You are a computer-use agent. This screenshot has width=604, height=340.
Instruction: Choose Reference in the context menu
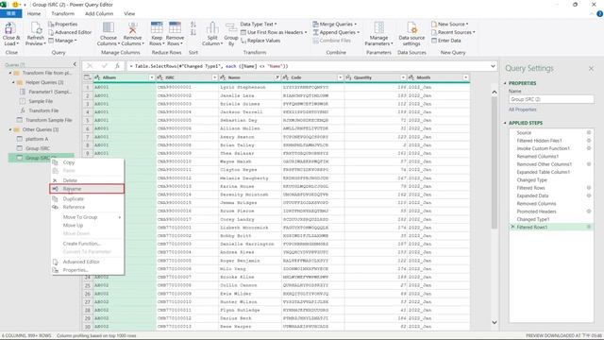click(88, 208)
